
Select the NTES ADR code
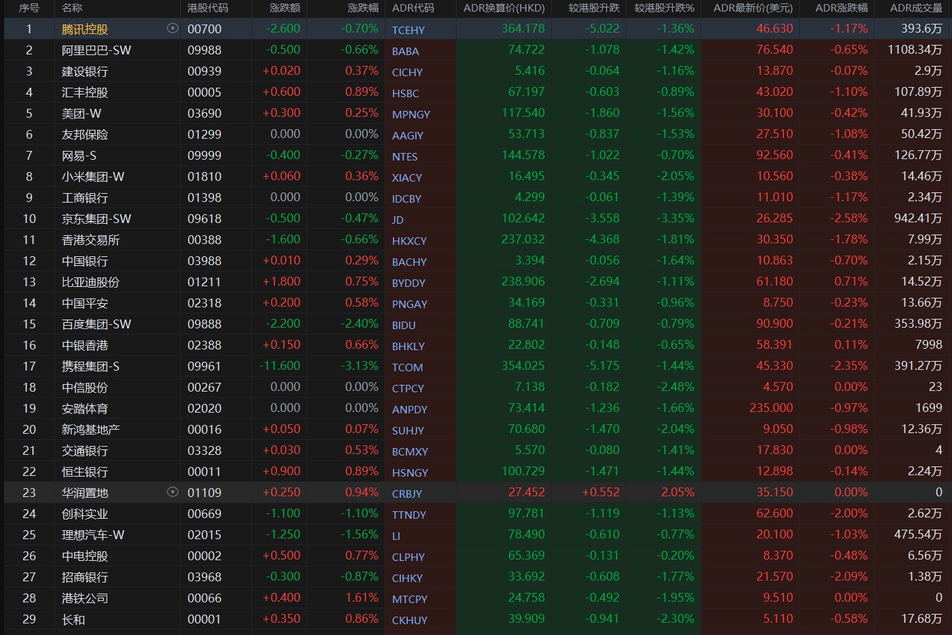pos(405,156)
